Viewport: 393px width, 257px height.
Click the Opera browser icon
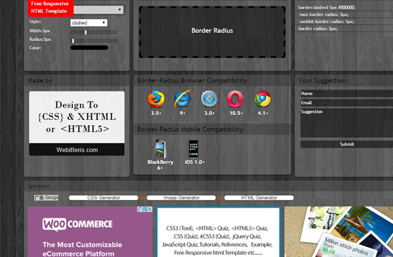(235, 99)
